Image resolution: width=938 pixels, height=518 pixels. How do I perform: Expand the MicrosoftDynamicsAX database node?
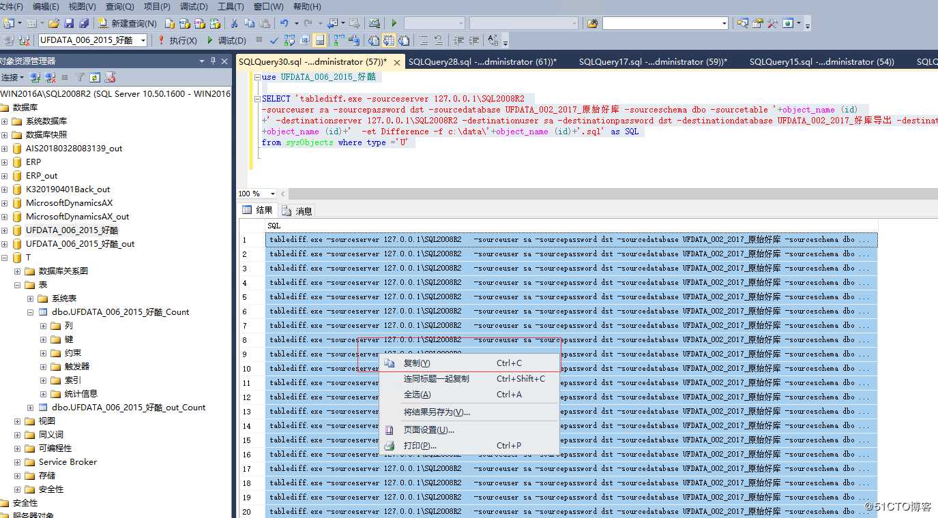(4, 203)
